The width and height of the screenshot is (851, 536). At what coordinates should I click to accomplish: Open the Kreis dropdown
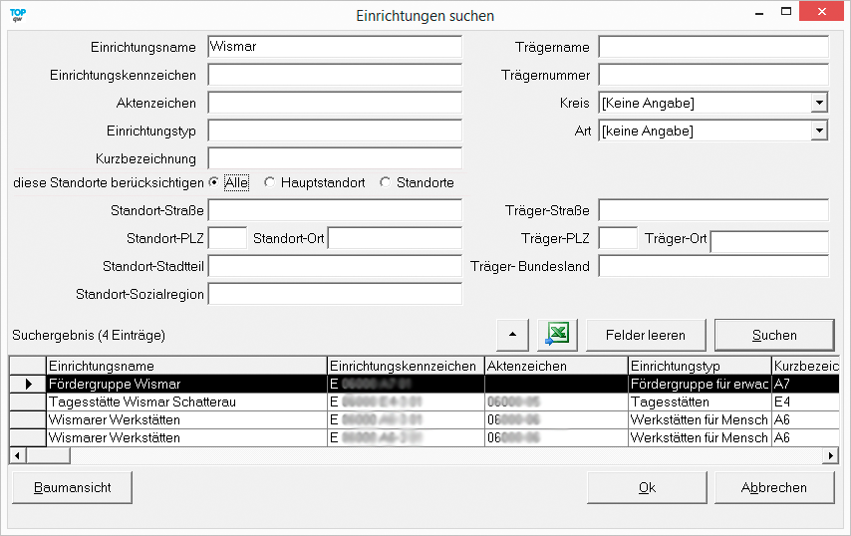pyautogui.click(x=819, y=103)
